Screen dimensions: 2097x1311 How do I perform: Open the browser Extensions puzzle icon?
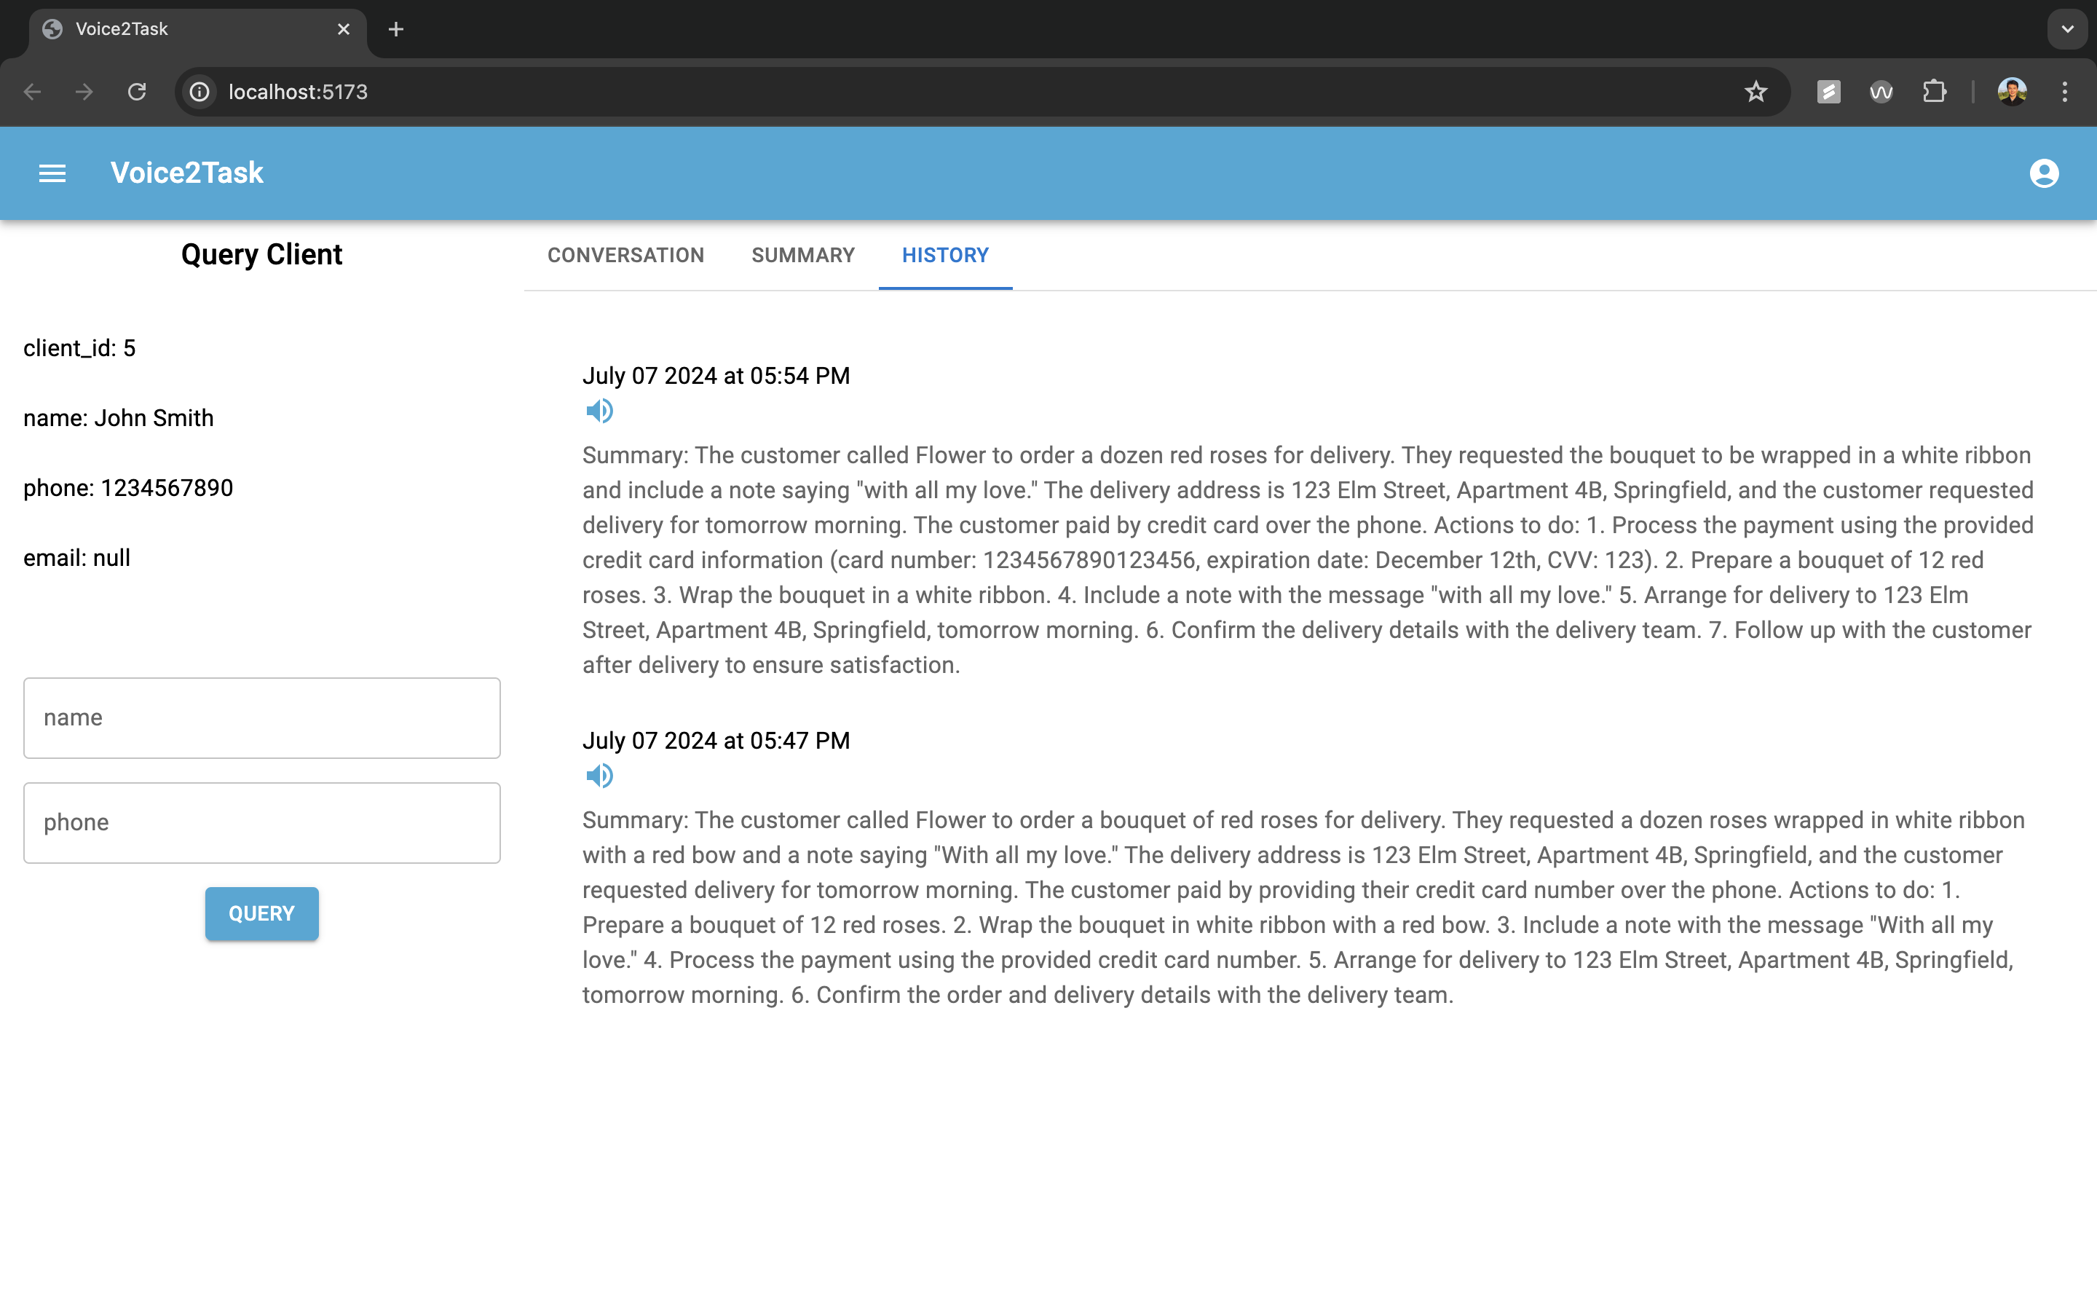[1934, 92]
